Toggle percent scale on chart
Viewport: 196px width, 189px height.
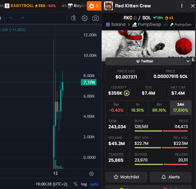click(x=76, y=184)
